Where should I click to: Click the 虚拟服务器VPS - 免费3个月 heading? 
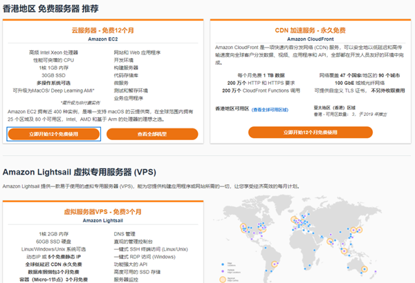coord(102,212)
